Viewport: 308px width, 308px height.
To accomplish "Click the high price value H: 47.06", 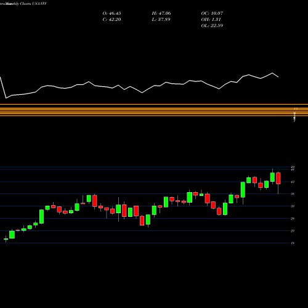I will (x=161, y=14).
